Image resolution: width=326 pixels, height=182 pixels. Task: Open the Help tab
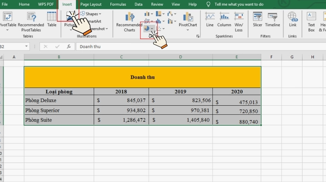(x=192, y=4)
